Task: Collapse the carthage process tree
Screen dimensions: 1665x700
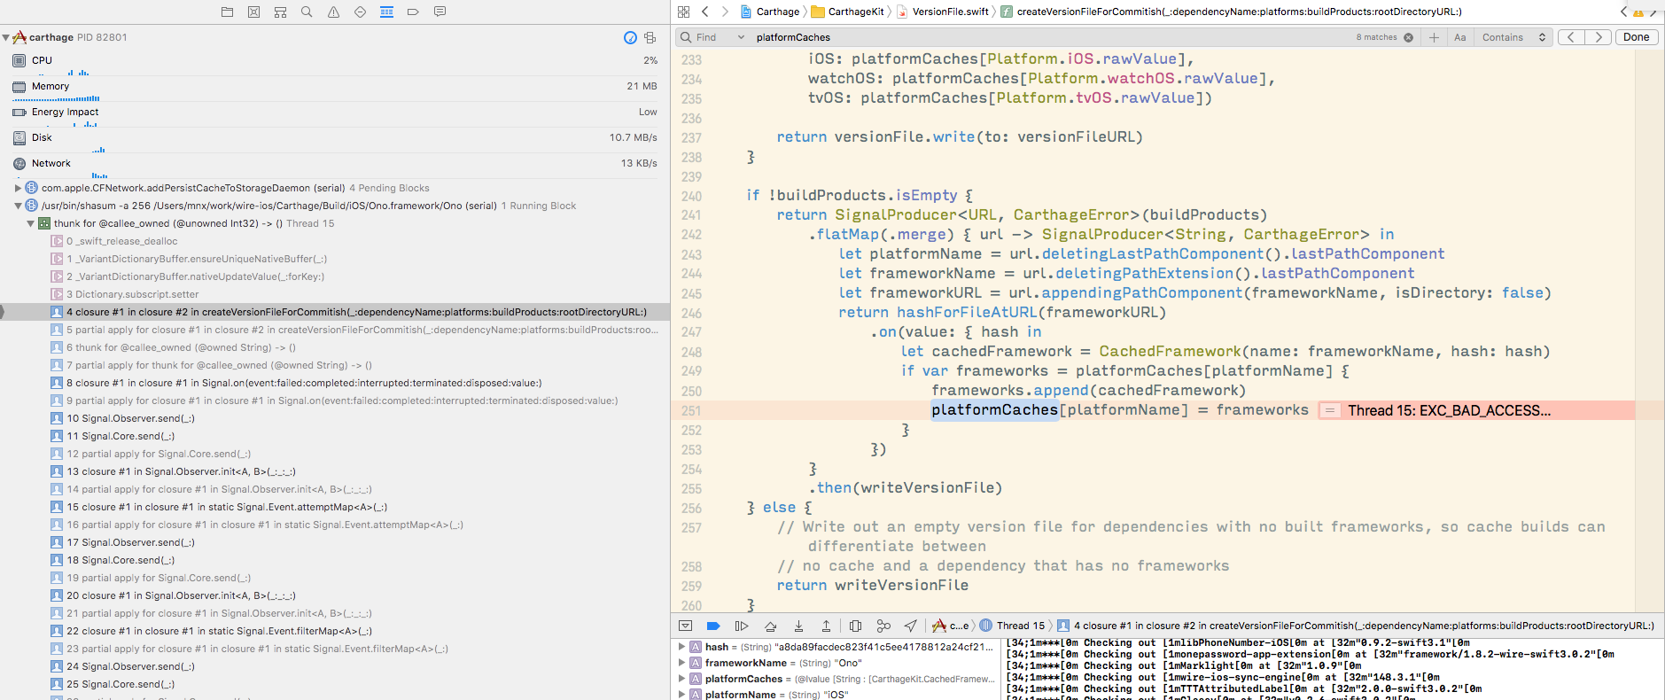Action: (x=6, y=37)
